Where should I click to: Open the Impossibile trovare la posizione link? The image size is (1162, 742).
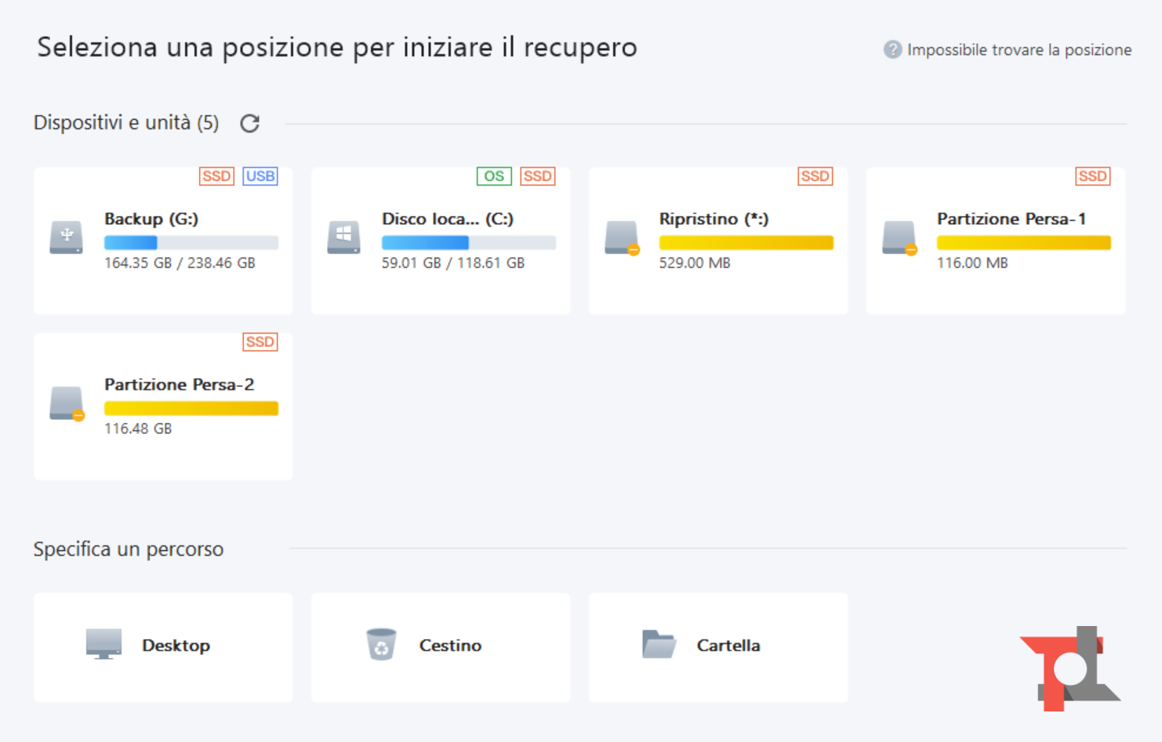(x=1019, y=50)
